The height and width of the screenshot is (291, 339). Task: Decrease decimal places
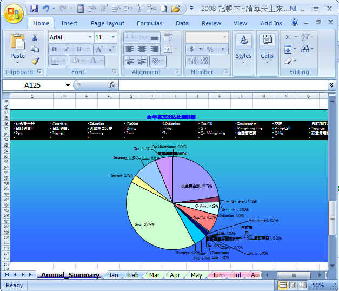[x=204, y=61]
